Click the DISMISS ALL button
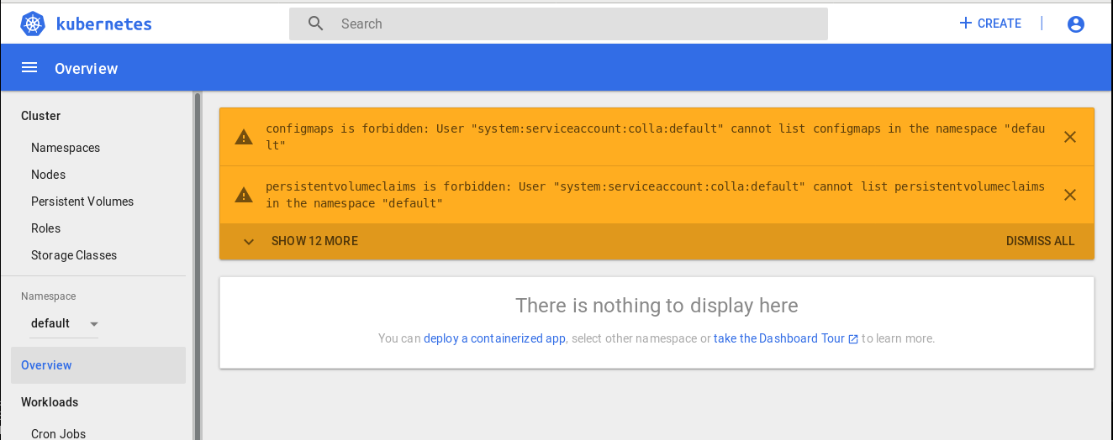This screenshot has width=1113, height=440. [x=1040, y=241]
